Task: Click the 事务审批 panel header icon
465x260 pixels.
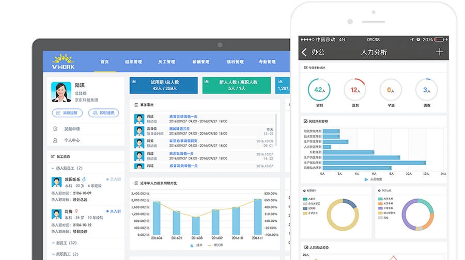Action: pyautogui.click(x=136, y=105)
